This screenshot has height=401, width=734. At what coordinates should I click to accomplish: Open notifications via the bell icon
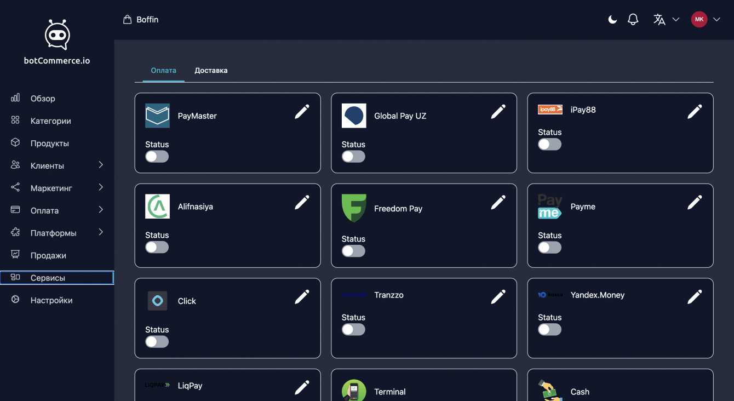tap(633, 20)
